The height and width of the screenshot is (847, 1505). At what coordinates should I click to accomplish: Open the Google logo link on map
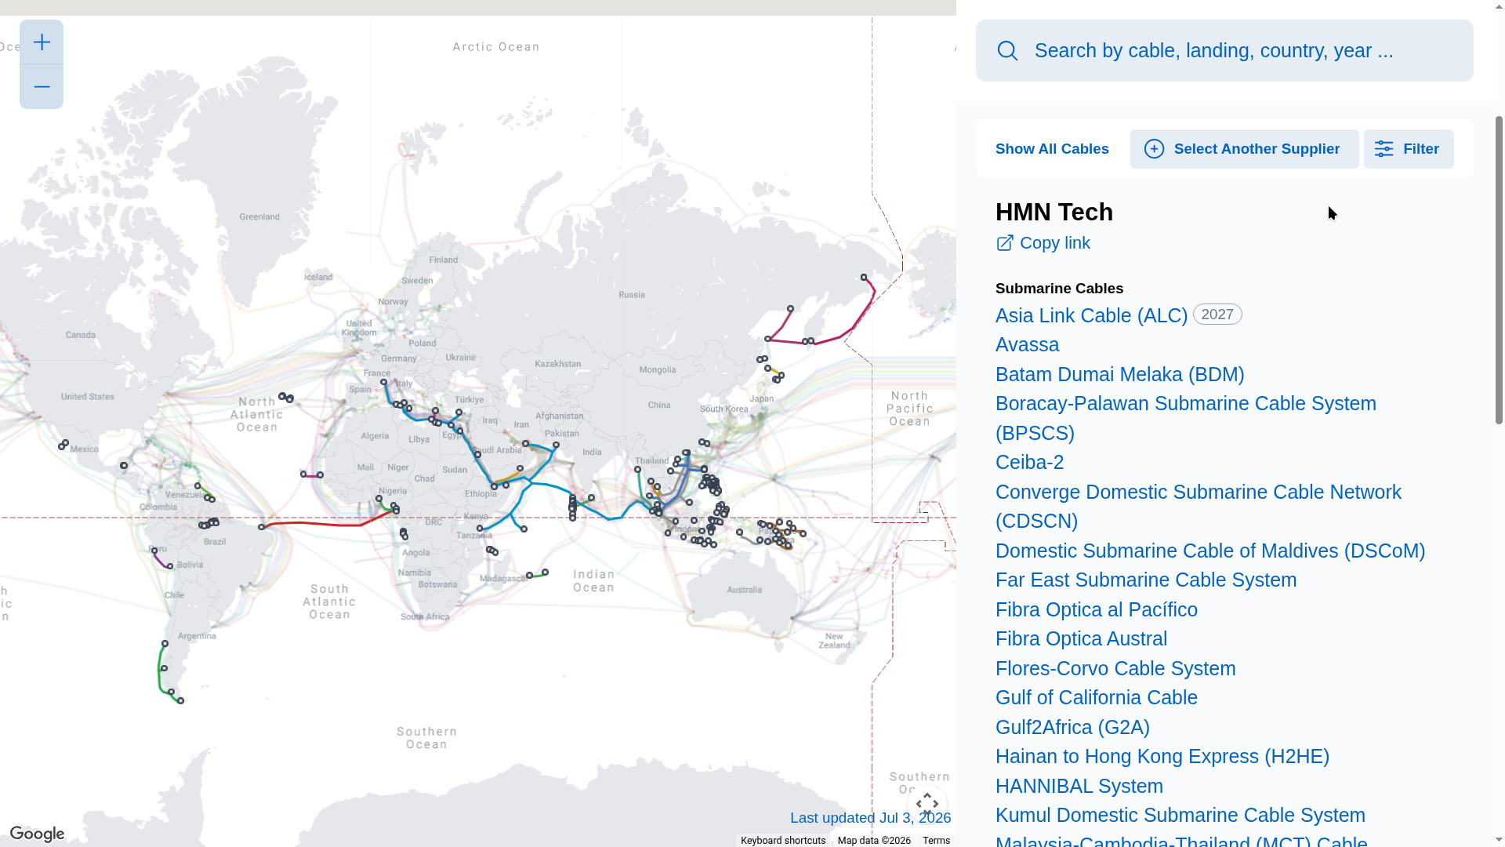(x=37, y=834)
